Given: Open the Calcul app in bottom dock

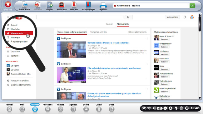Looking at the screenshot, I should point(99,108).
